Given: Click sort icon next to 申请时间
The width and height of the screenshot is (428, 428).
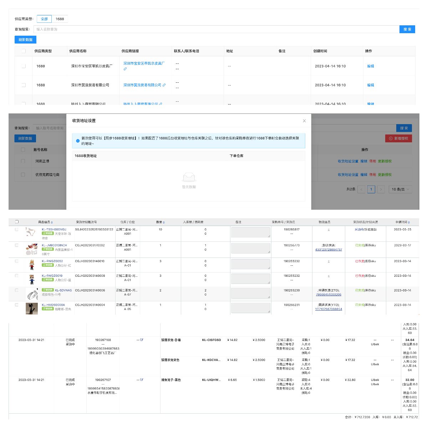Looking at the screenshot, I should [409, 223].
